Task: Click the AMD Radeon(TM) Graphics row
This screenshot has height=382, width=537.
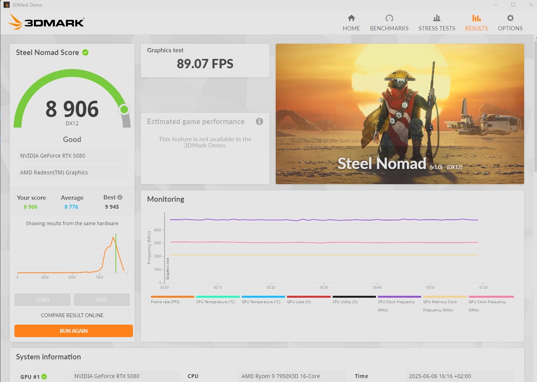Action: coord(72,172)
